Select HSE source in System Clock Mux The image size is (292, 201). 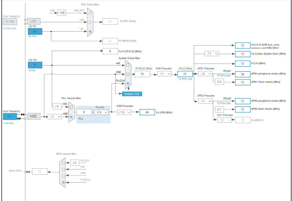click(128, 74)
